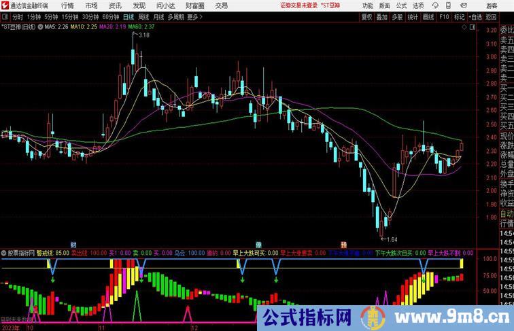Toggle 复权 price adjustment
514x331 pixels.
367,17
